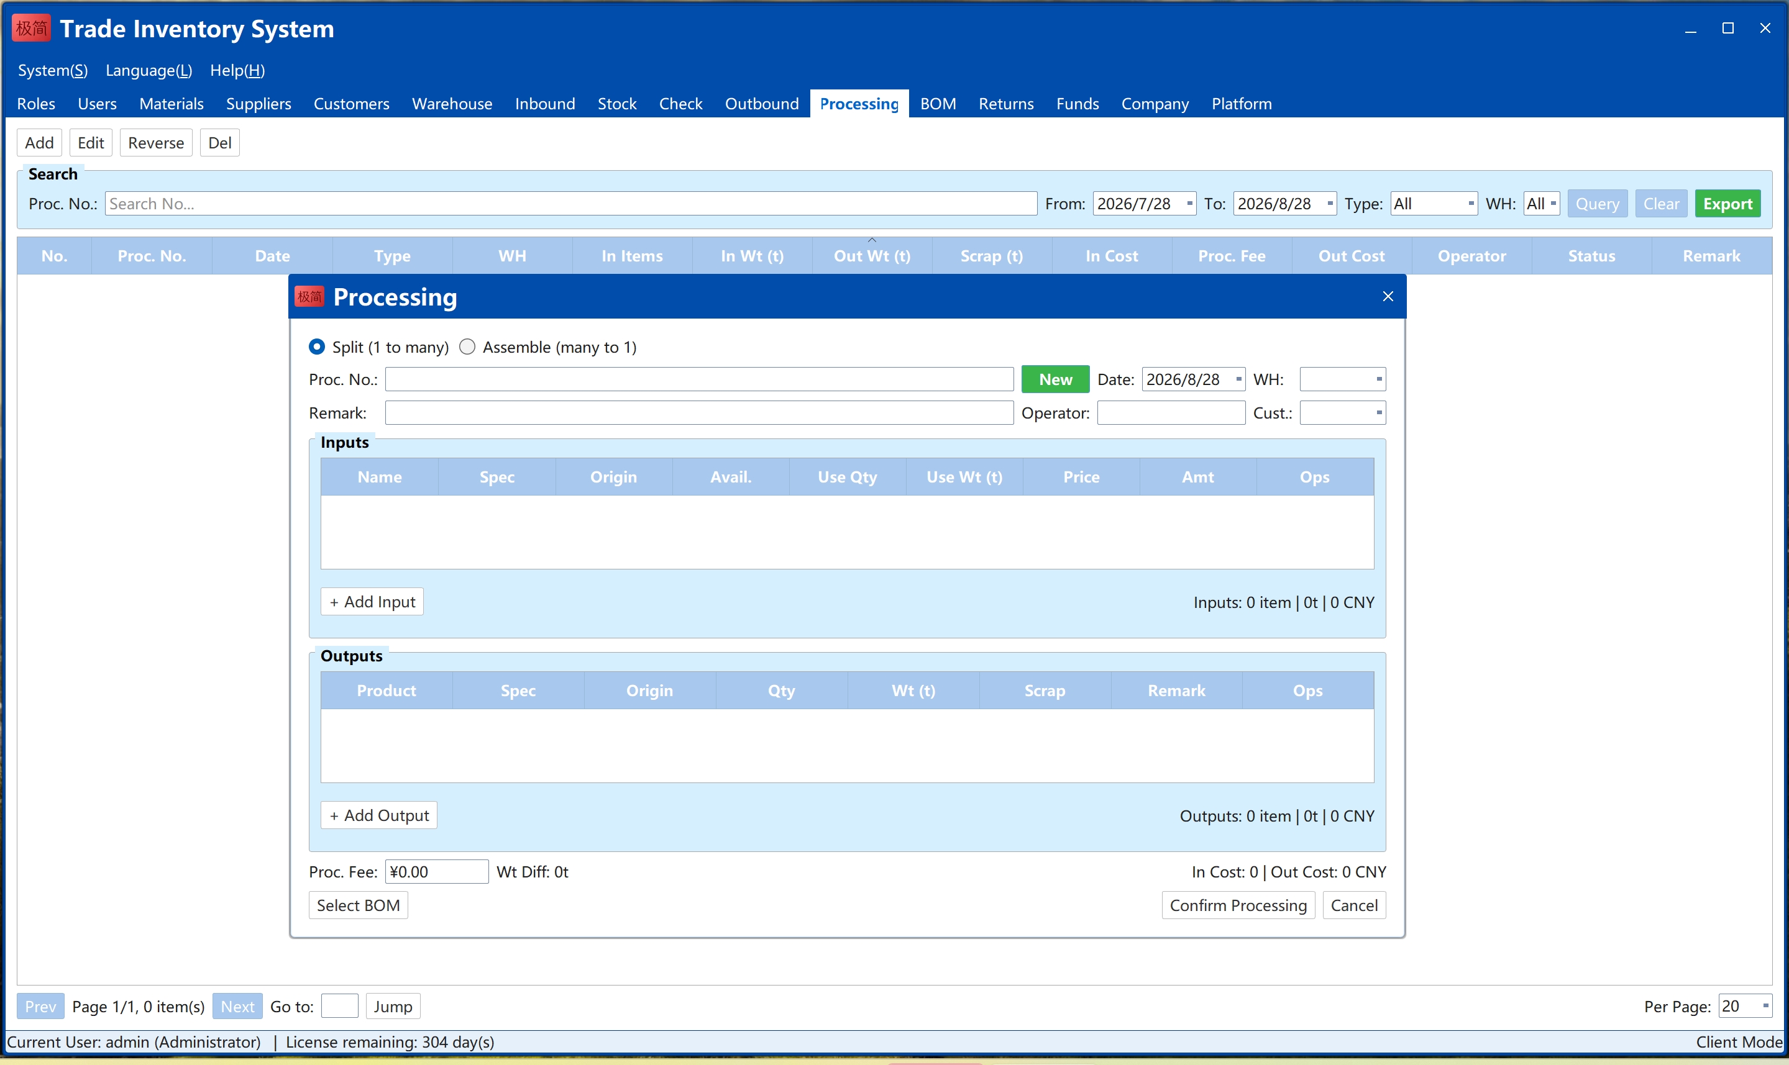
Task: Focus the Proc. Fee amount field
Action: tap(436, 871)
